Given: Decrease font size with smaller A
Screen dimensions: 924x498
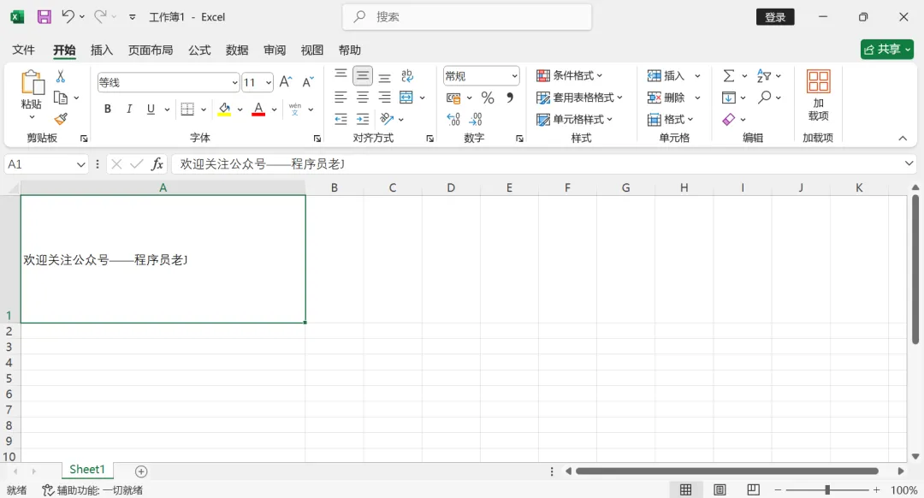Looking at the screenshot, I should [x=308, y=82].
